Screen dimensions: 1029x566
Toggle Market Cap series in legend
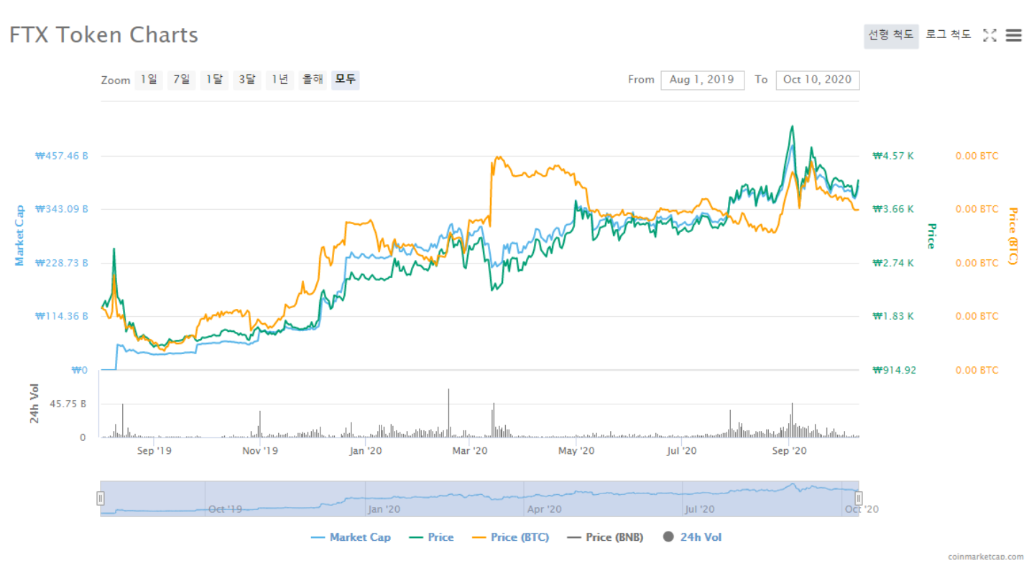coord(351,537)
